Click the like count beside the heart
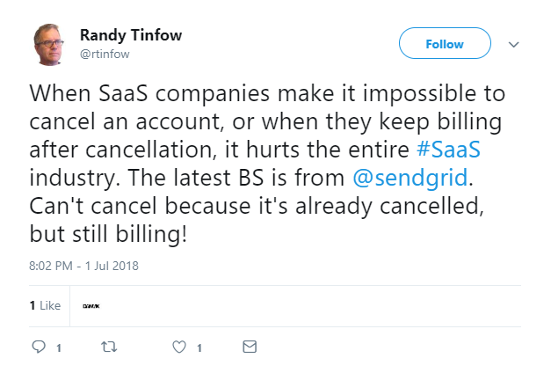551x373 pixels. [199, 348]
